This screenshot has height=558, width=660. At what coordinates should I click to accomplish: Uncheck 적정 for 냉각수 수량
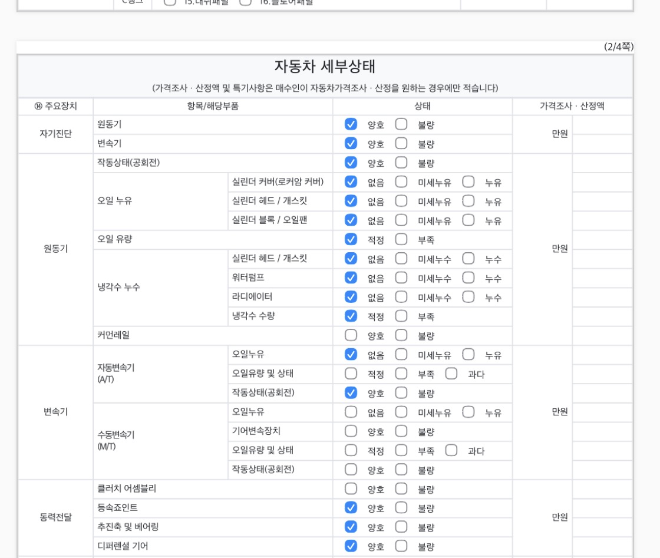tap(351, 316)
